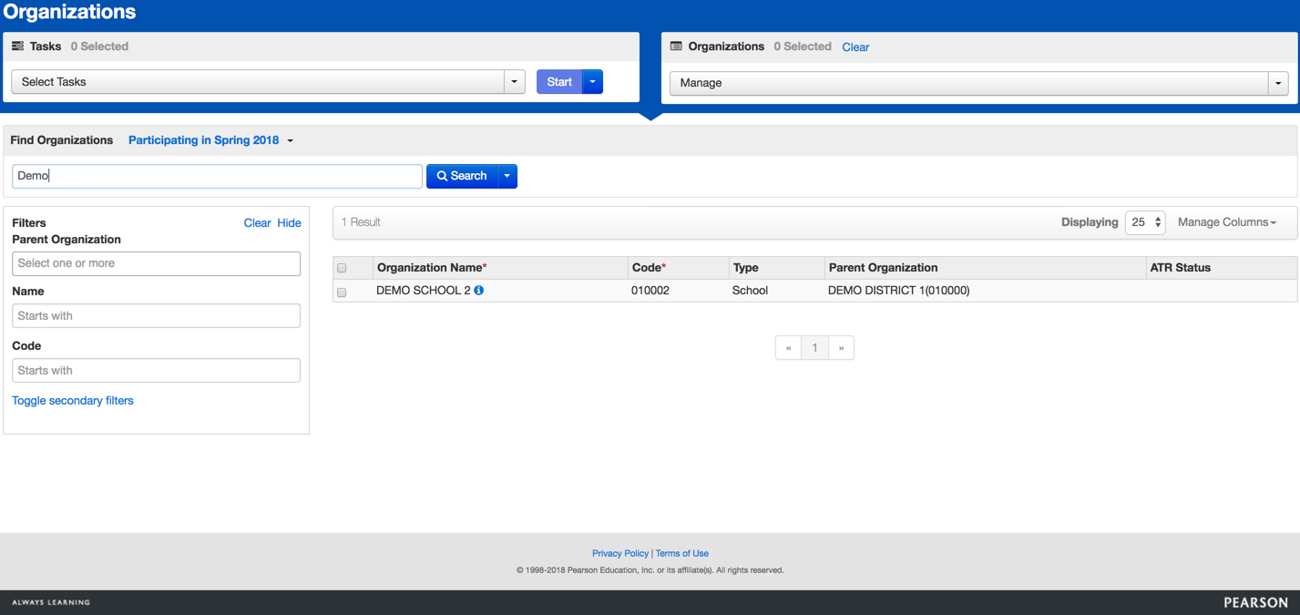The width and height of the screenshot is (1300, 615).
Task: Expand the Manage organizations dropdown
Action: 978,83
